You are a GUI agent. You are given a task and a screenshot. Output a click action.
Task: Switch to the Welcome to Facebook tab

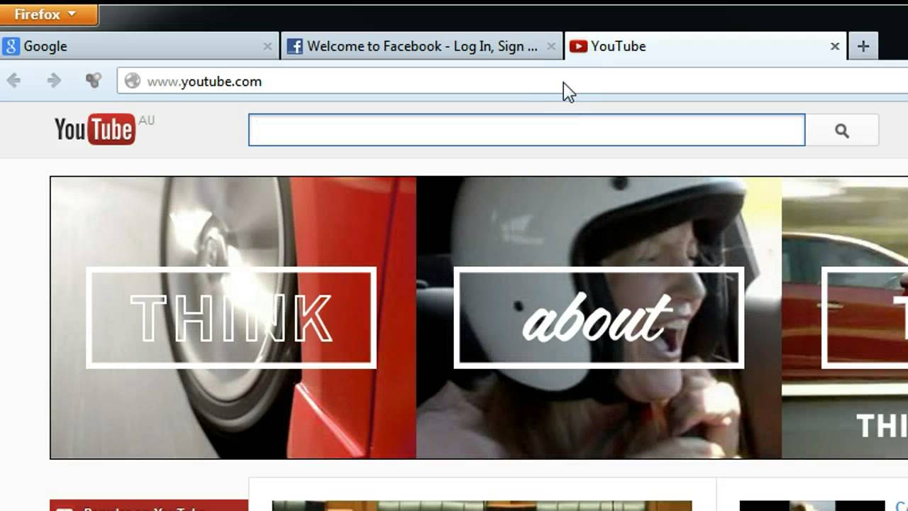click(x=422, y=46)
